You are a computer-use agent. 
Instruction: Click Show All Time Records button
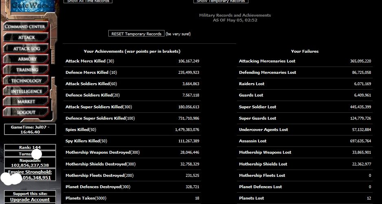click(88, 1)
